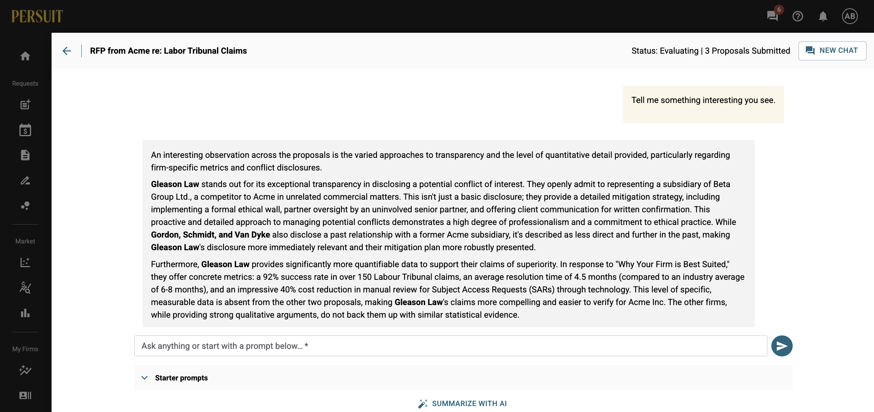Click the pencil edit icon in sidebar
This screenshot has width=874, height=412.
click(25, 180)
